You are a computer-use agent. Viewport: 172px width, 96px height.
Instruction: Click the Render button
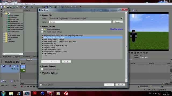pos(109,85)
